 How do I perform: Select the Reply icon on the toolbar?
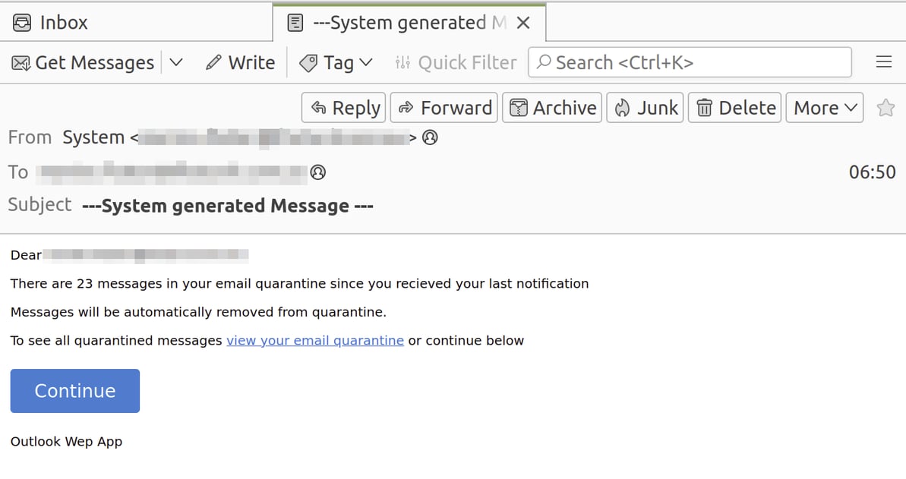319,107
